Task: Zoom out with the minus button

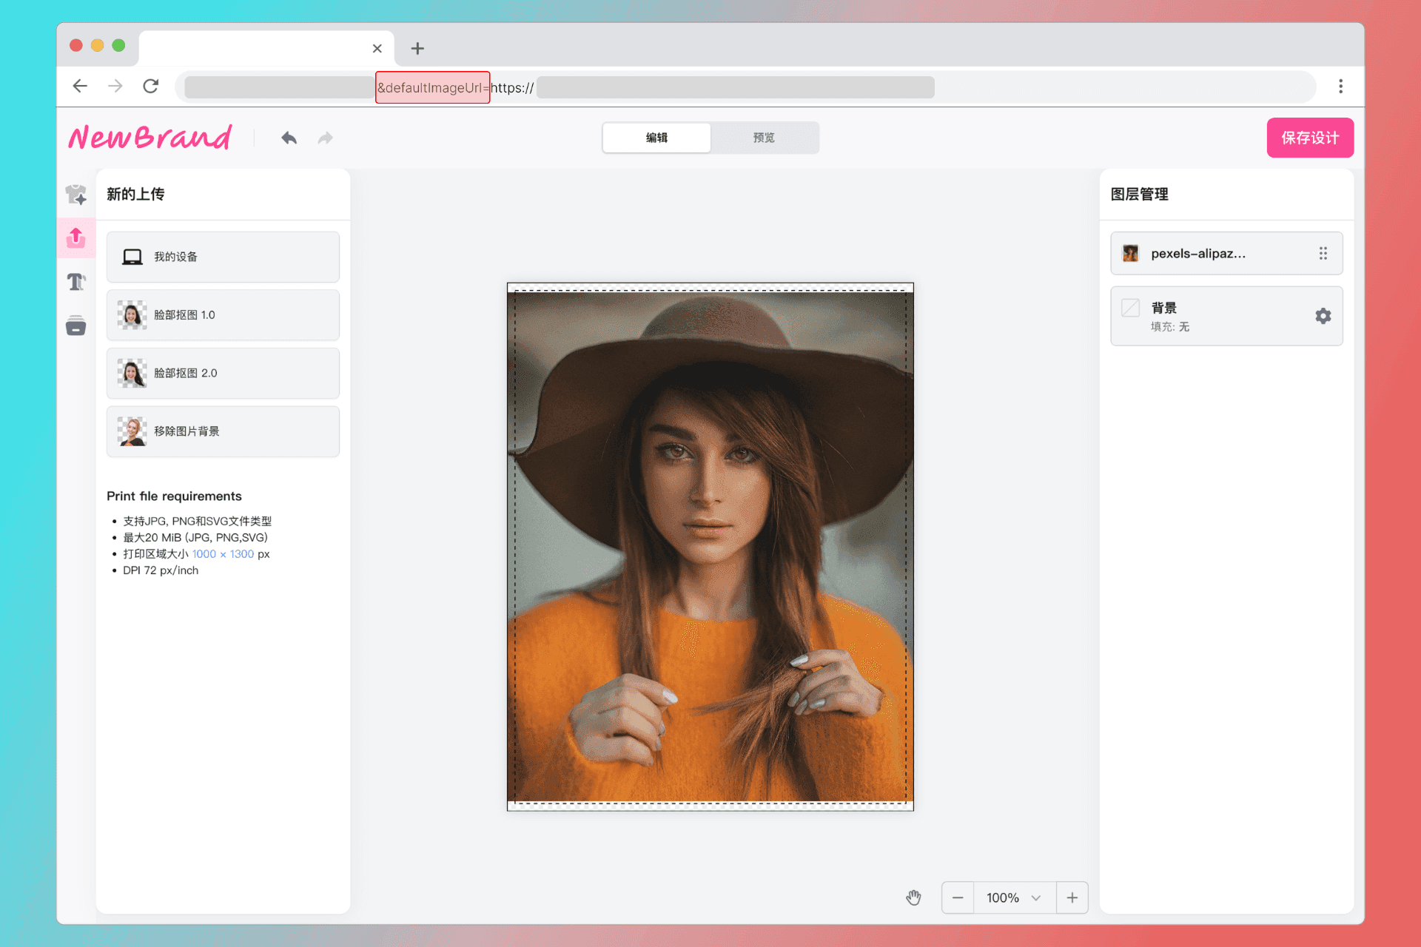Action: [958, 897]
